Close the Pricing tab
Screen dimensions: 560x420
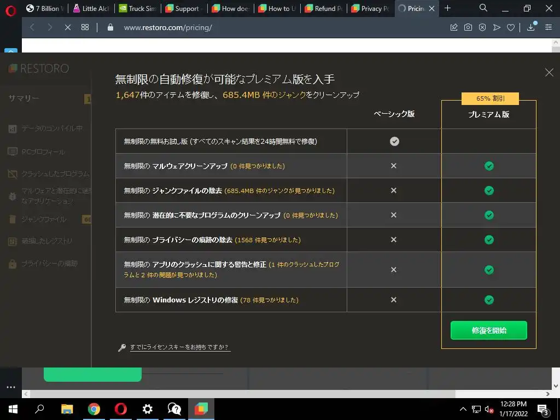(x=431, y=9)
